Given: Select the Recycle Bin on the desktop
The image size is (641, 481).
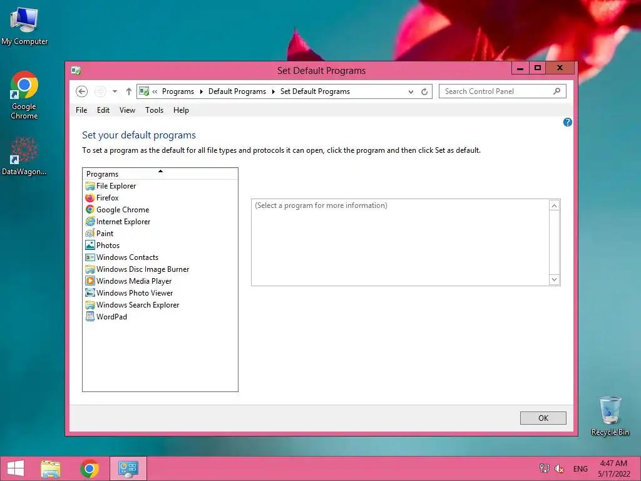Looking at the screenshot, I should click(x=610, y=416).
